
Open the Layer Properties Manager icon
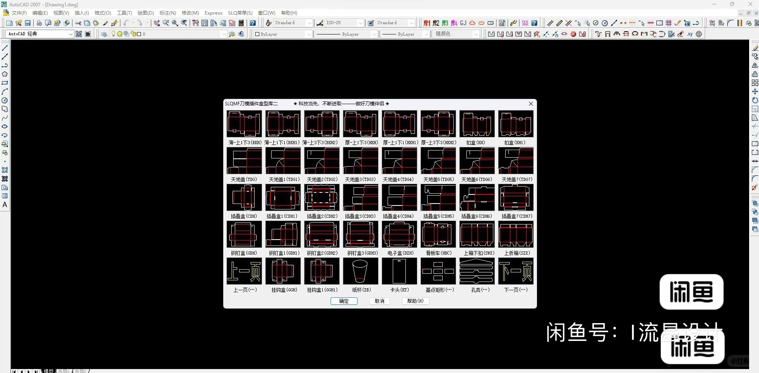[104, 34]
